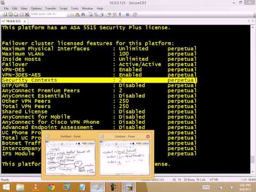The height and width of the screenshot is (192, 256).
Task: Click the AnyConnect Premium Peers text
Action: coord(41,91)
